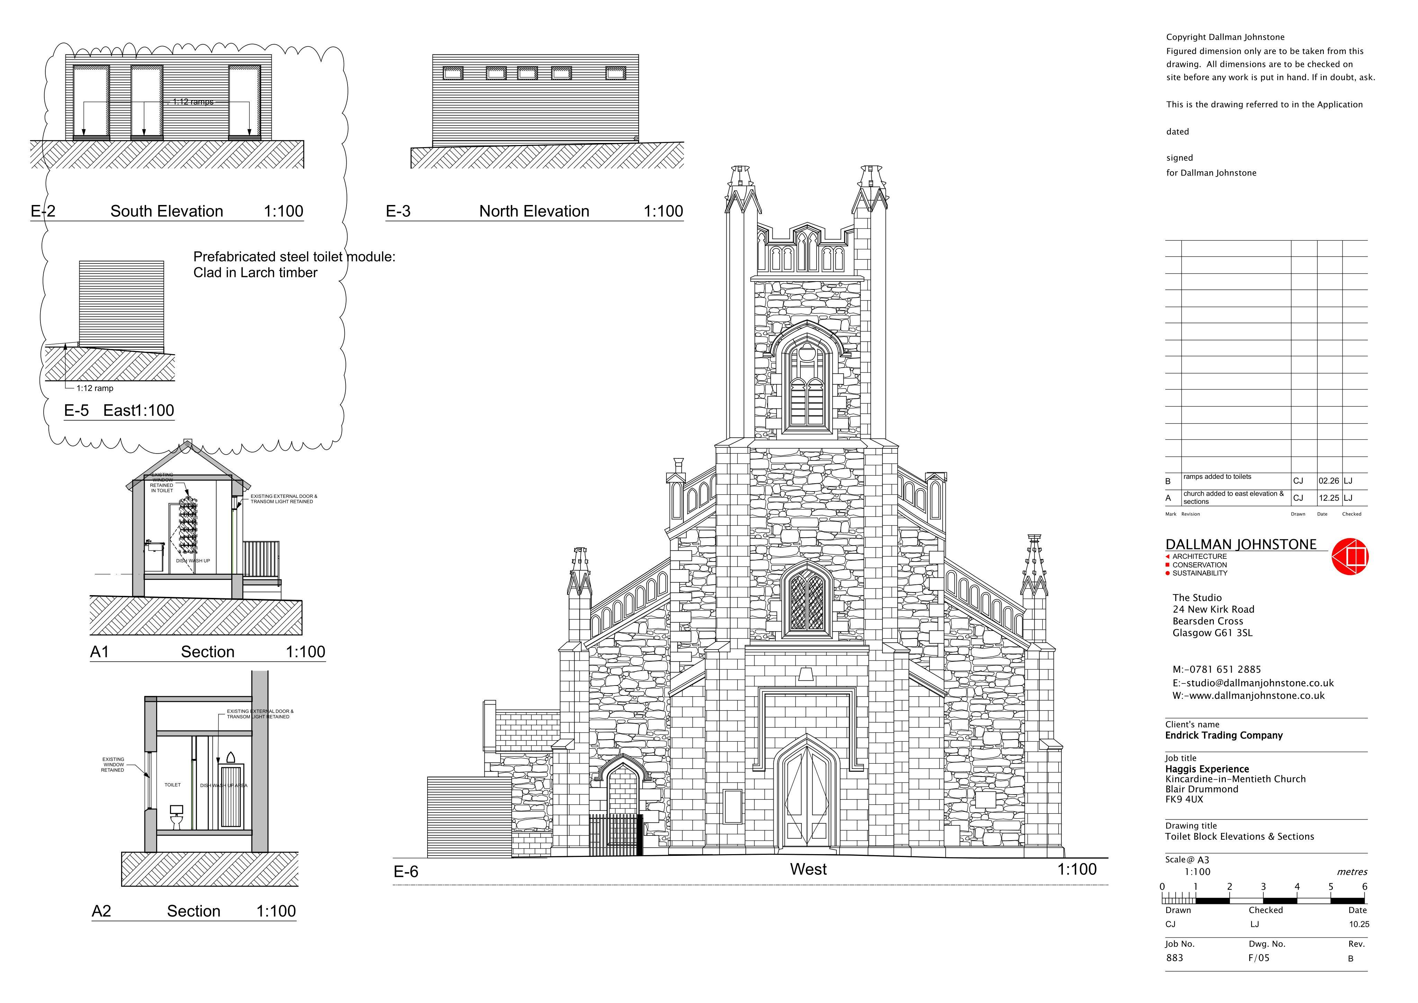Select the 'South Elevation' title
Viewport: 1418px width, 1003px height.
[167, 211]
